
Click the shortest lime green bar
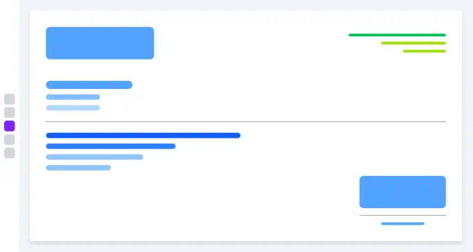[x=424, y=51]
